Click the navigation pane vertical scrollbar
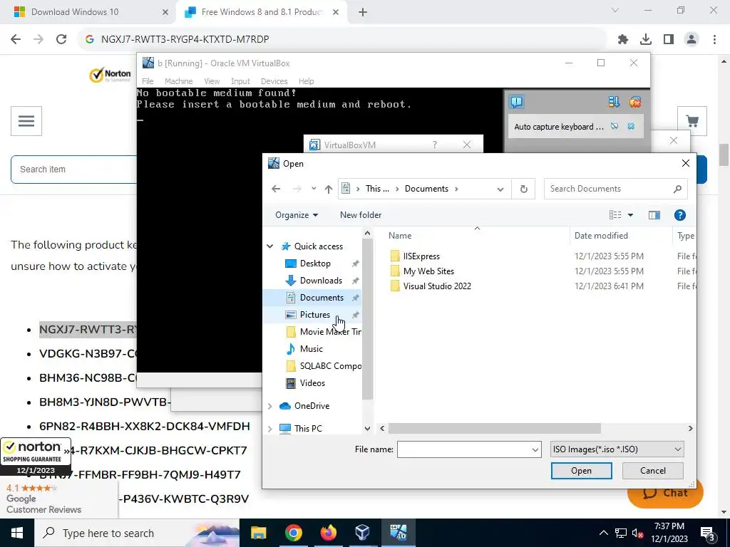The image size is (730, 547). point(367,320)
